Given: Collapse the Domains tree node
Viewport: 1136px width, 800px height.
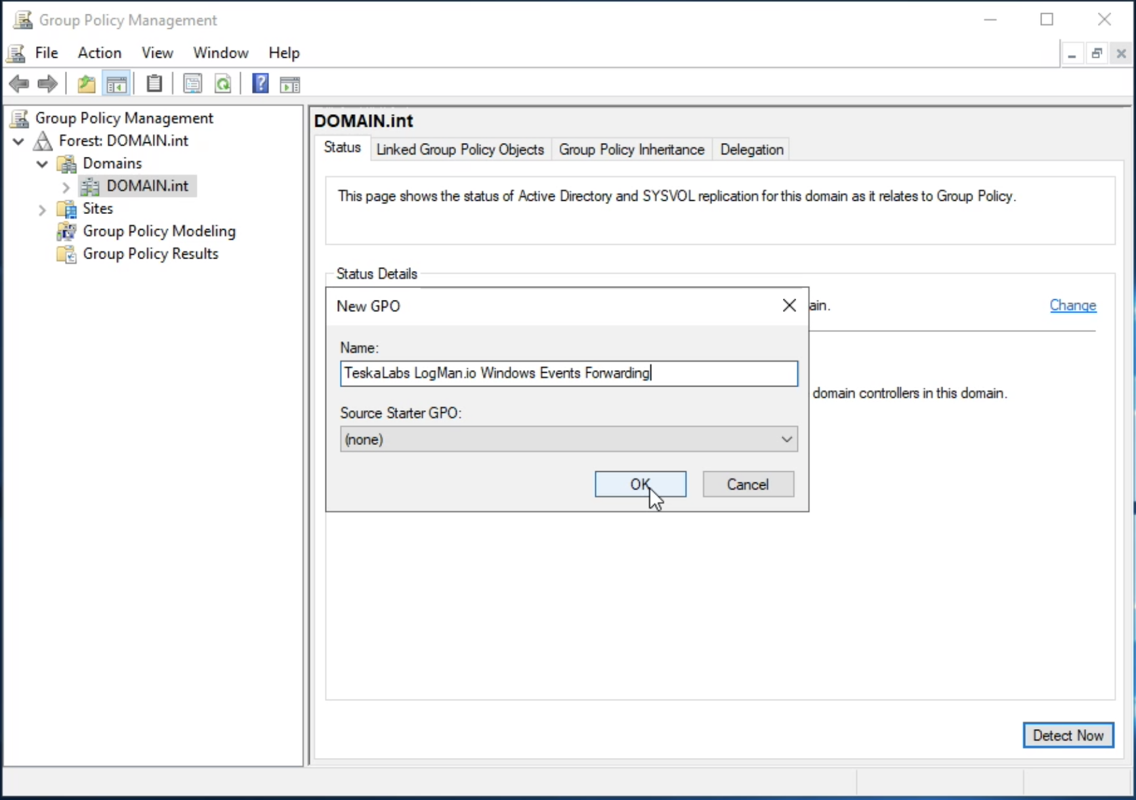Looking at the screenshot, I should tap(42, 164).
